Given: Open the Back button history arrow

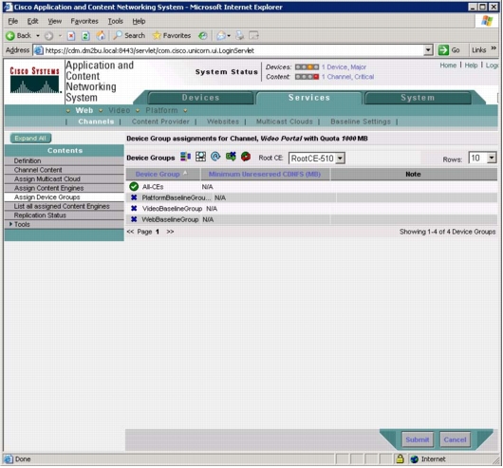Looking at the screenshot, I should tap(38, 36).
